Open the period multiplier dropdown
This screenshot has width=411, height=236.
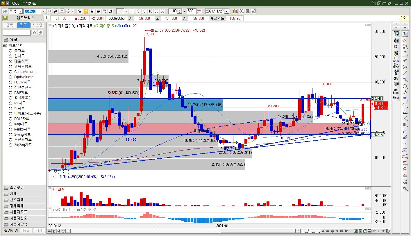126,11
